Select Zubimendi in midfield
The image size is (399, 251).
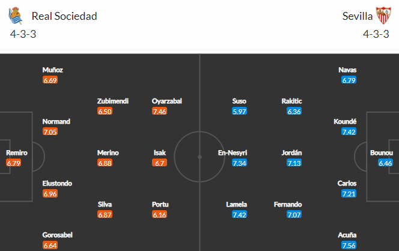click(113, 101)
